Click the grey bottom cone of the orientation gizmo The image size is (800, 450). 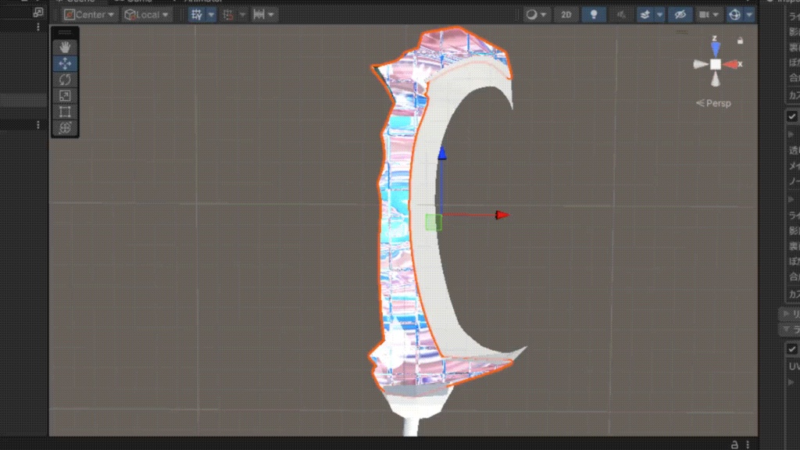(x=716, y=79)
